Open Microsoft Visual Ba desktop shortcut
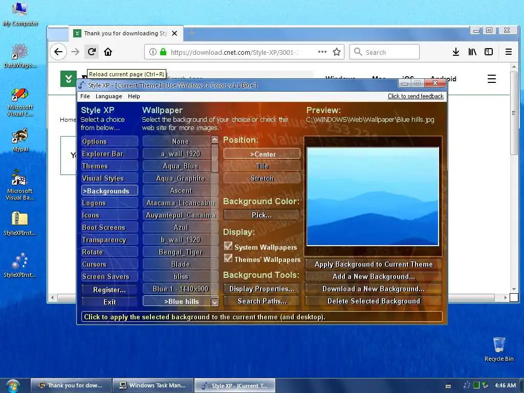 point(20,185)
